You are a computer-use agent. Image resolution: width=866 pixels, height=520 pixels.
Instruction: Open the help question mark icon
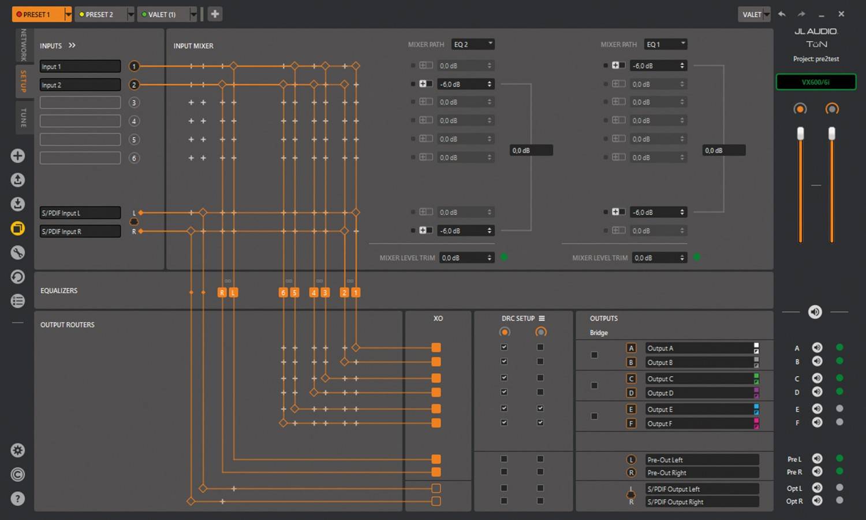[18, 499]
